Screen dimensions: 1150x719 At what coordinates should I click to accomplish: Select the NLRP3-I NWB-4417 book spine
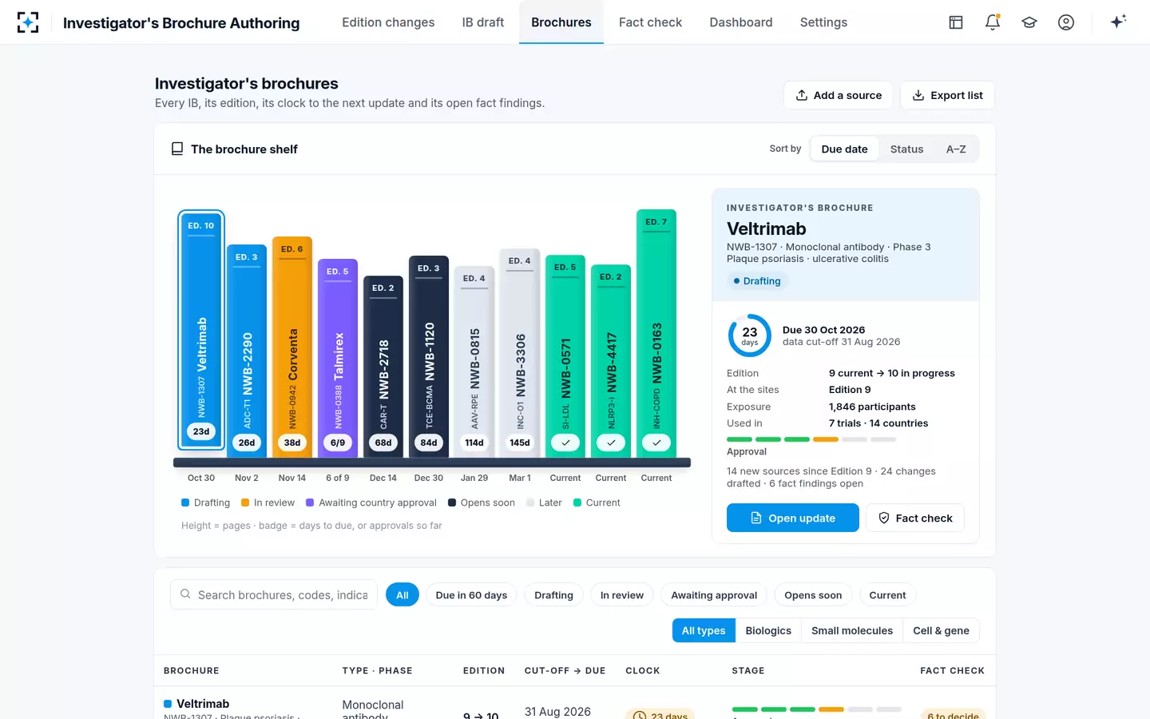[x=611, y=360]
